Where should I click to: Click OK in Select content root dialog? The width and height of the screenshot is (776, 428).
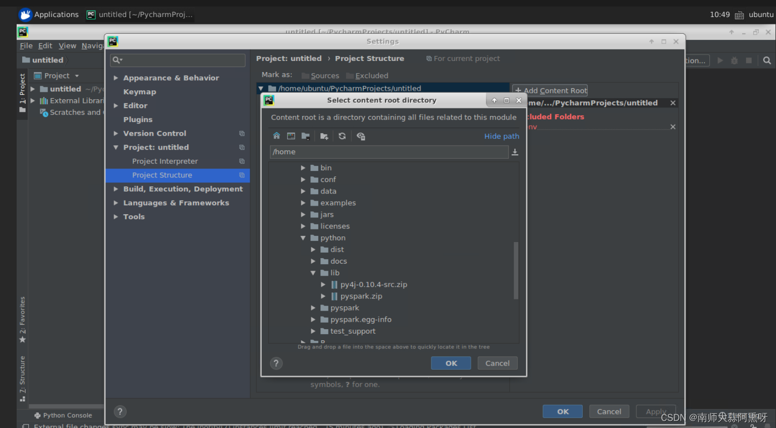coord(451,363)
